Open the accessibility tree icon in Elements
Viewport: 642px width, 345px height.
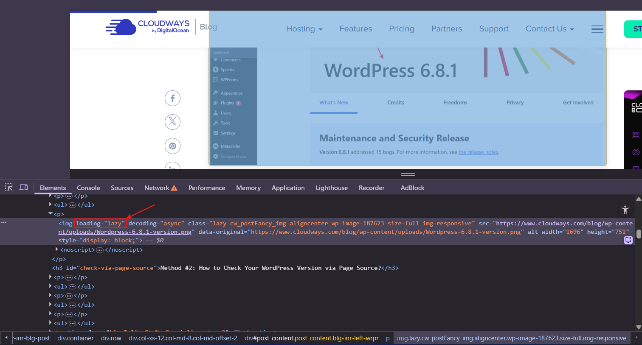click(625, 210)
